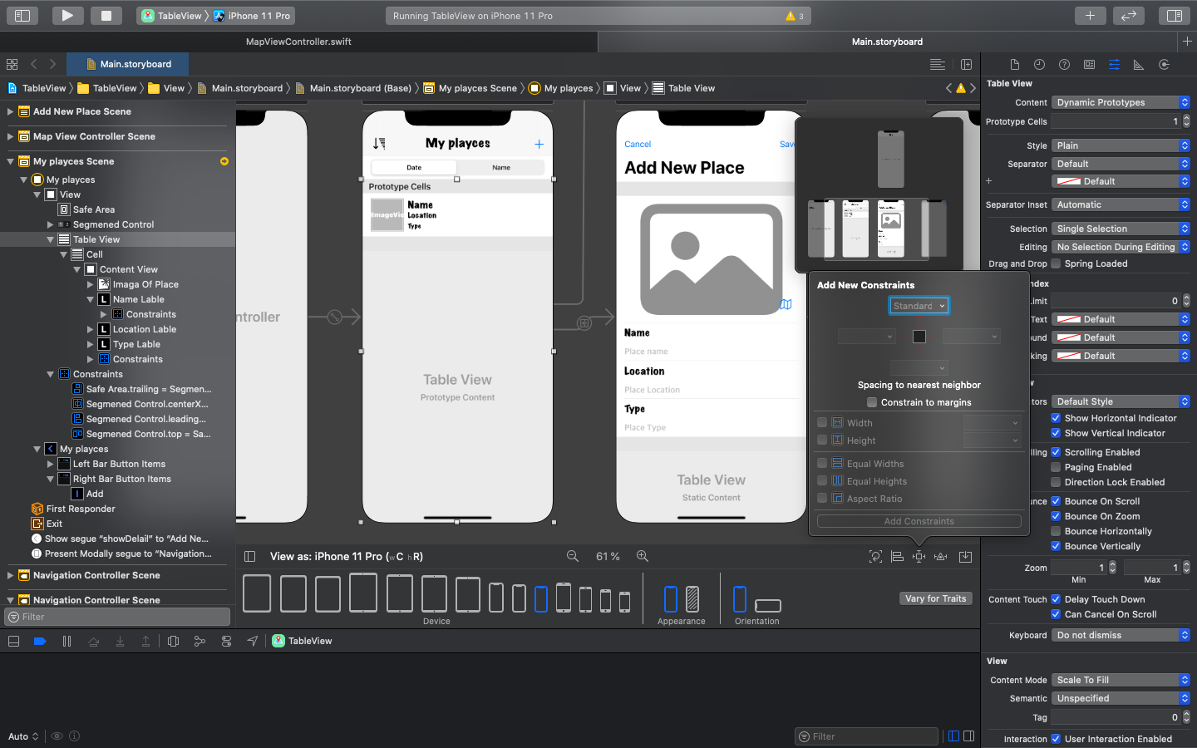Increment Prototype Cells stepper
1197x748 pixels.
[1186, 118]
